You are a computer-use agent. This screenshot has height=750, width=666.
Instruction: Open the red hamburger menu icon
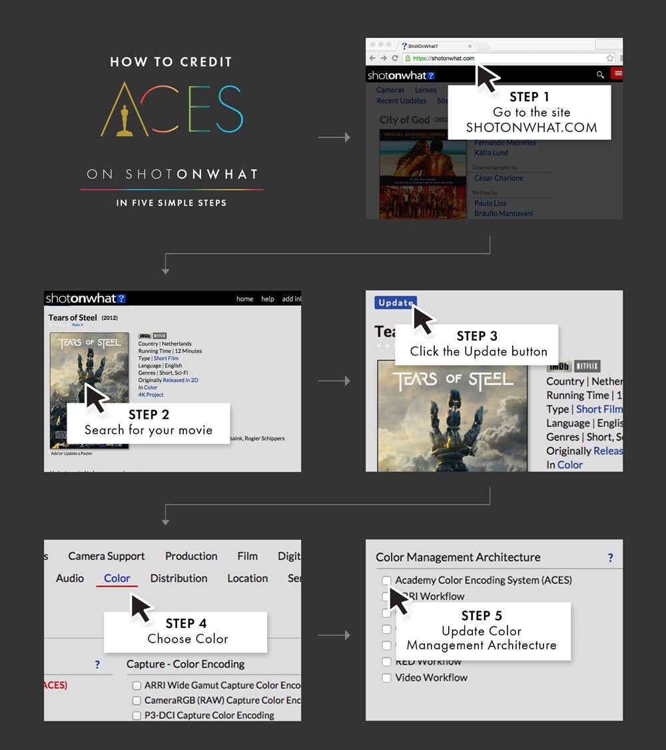click(x=618, y=73)
